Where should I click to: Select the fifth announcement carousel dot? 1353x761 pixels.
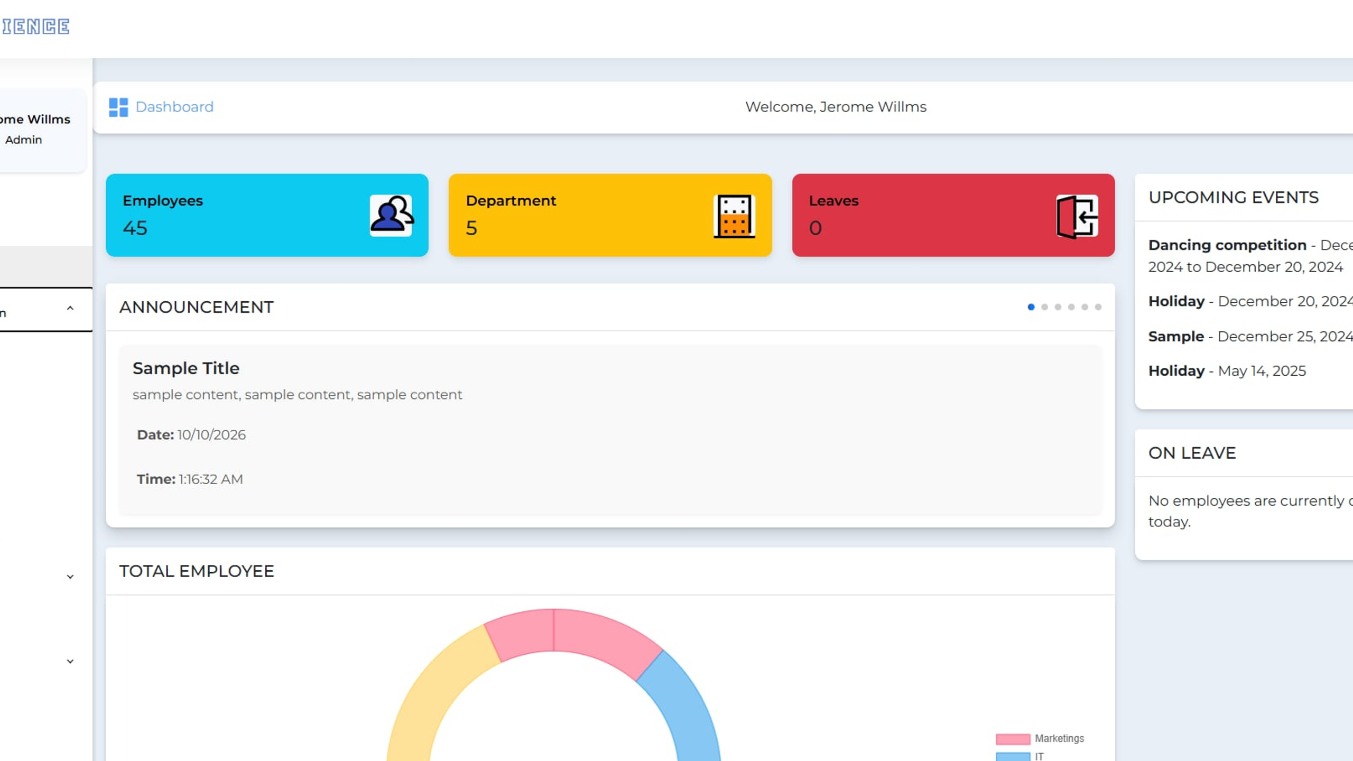pyautogui.click(x=1085, y=307)
